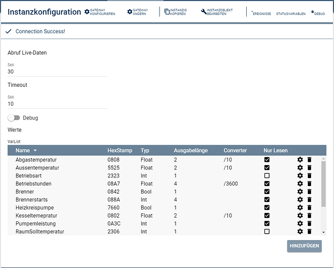Delete the Pumpemleistung row

(x=309, y=224)
